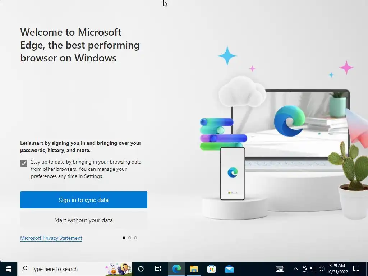Open the volume speaker tray icon

(322, 269)
